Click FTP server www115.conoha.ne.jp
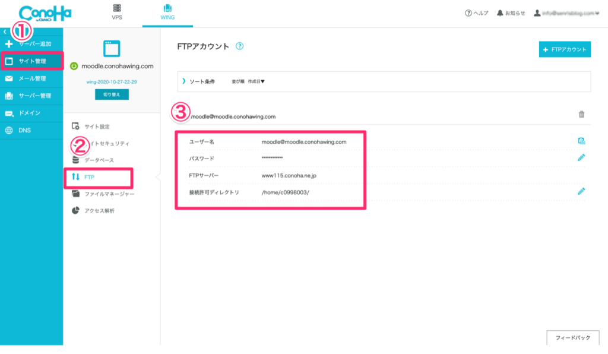Viewport: 608px width, 354px height. [289, 176]
